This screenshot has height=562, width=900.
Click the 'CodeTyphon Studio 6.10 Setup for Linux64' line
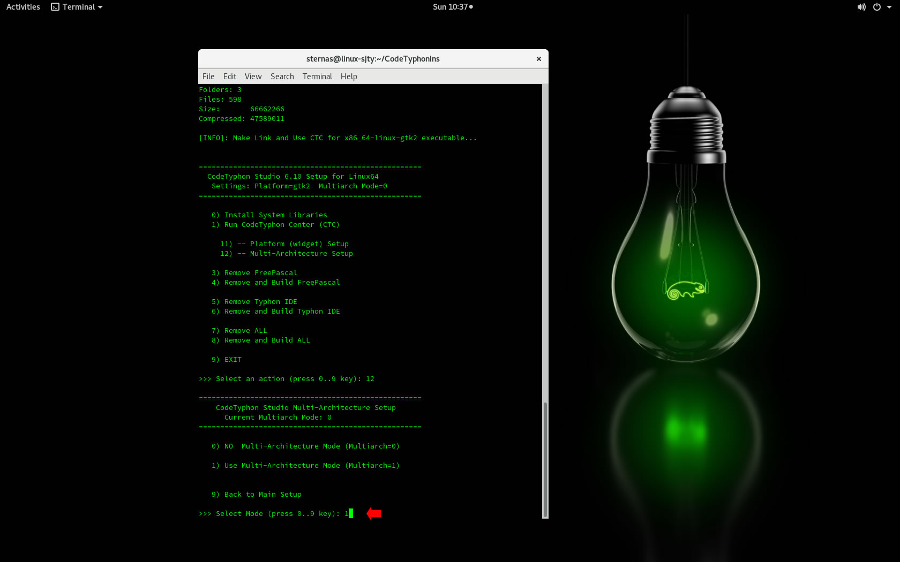pyautogui.click(x=293, y=177)
